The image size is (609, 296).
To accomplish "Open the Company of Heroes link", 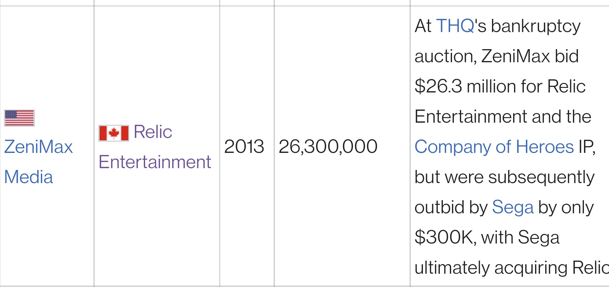I will click(494, 147).
